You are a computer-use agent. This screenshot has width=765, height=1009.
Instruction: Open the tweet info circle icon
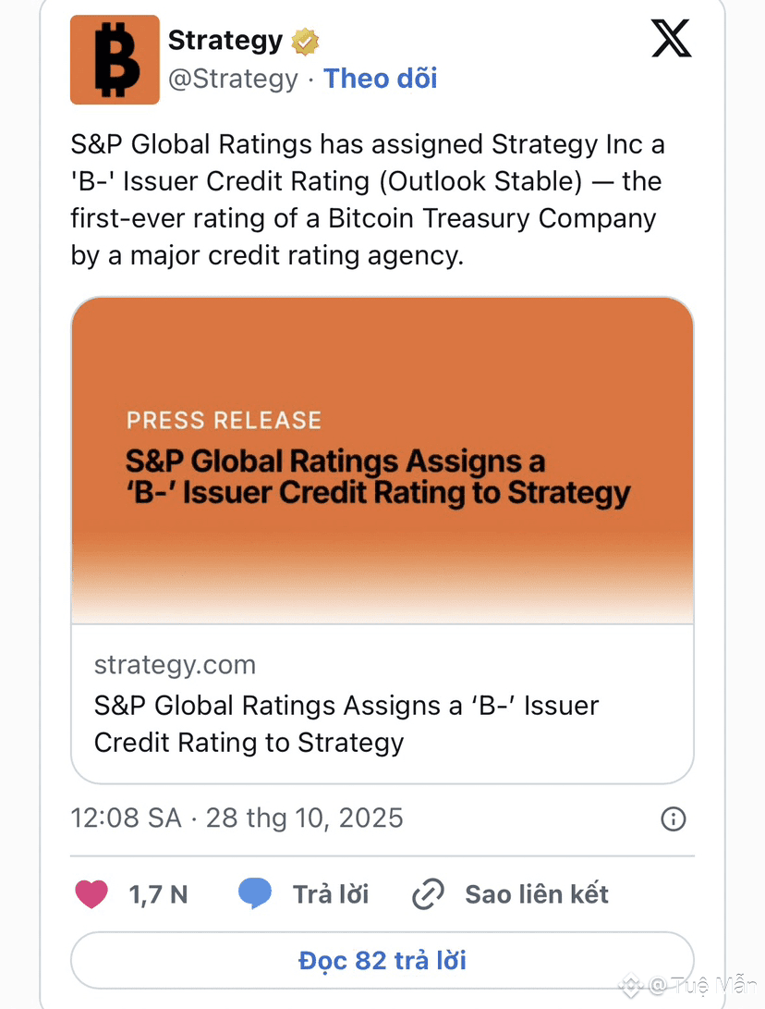[674, 818]
